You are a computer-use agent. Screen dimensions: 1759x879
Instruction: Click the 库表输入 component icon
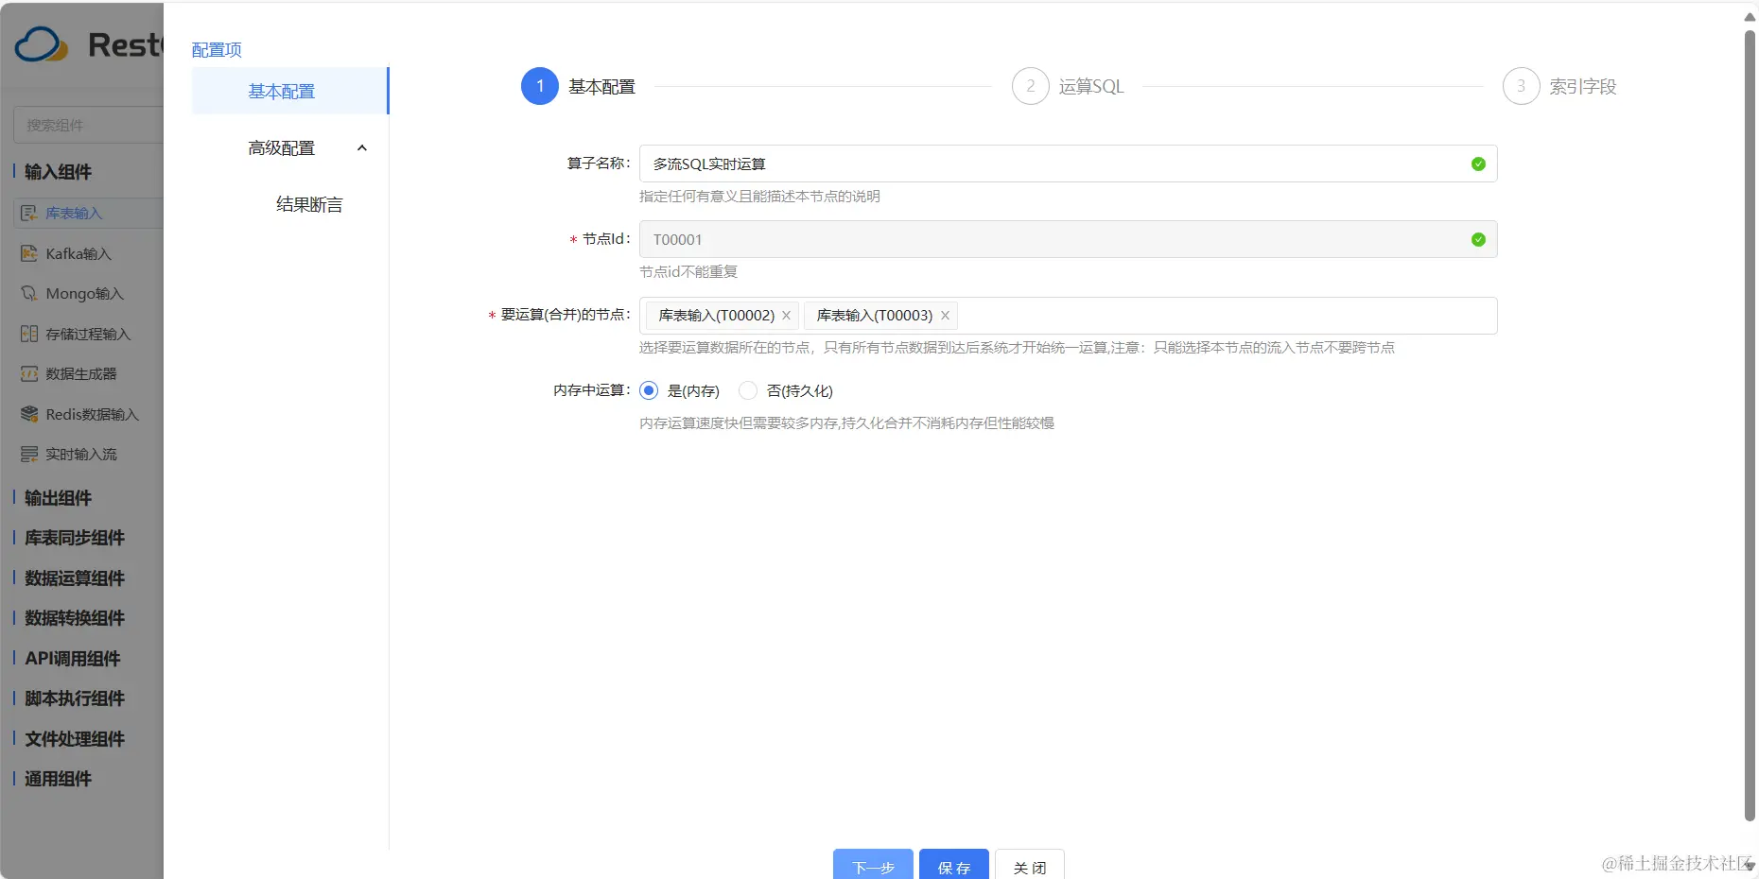tap(29, 214)
